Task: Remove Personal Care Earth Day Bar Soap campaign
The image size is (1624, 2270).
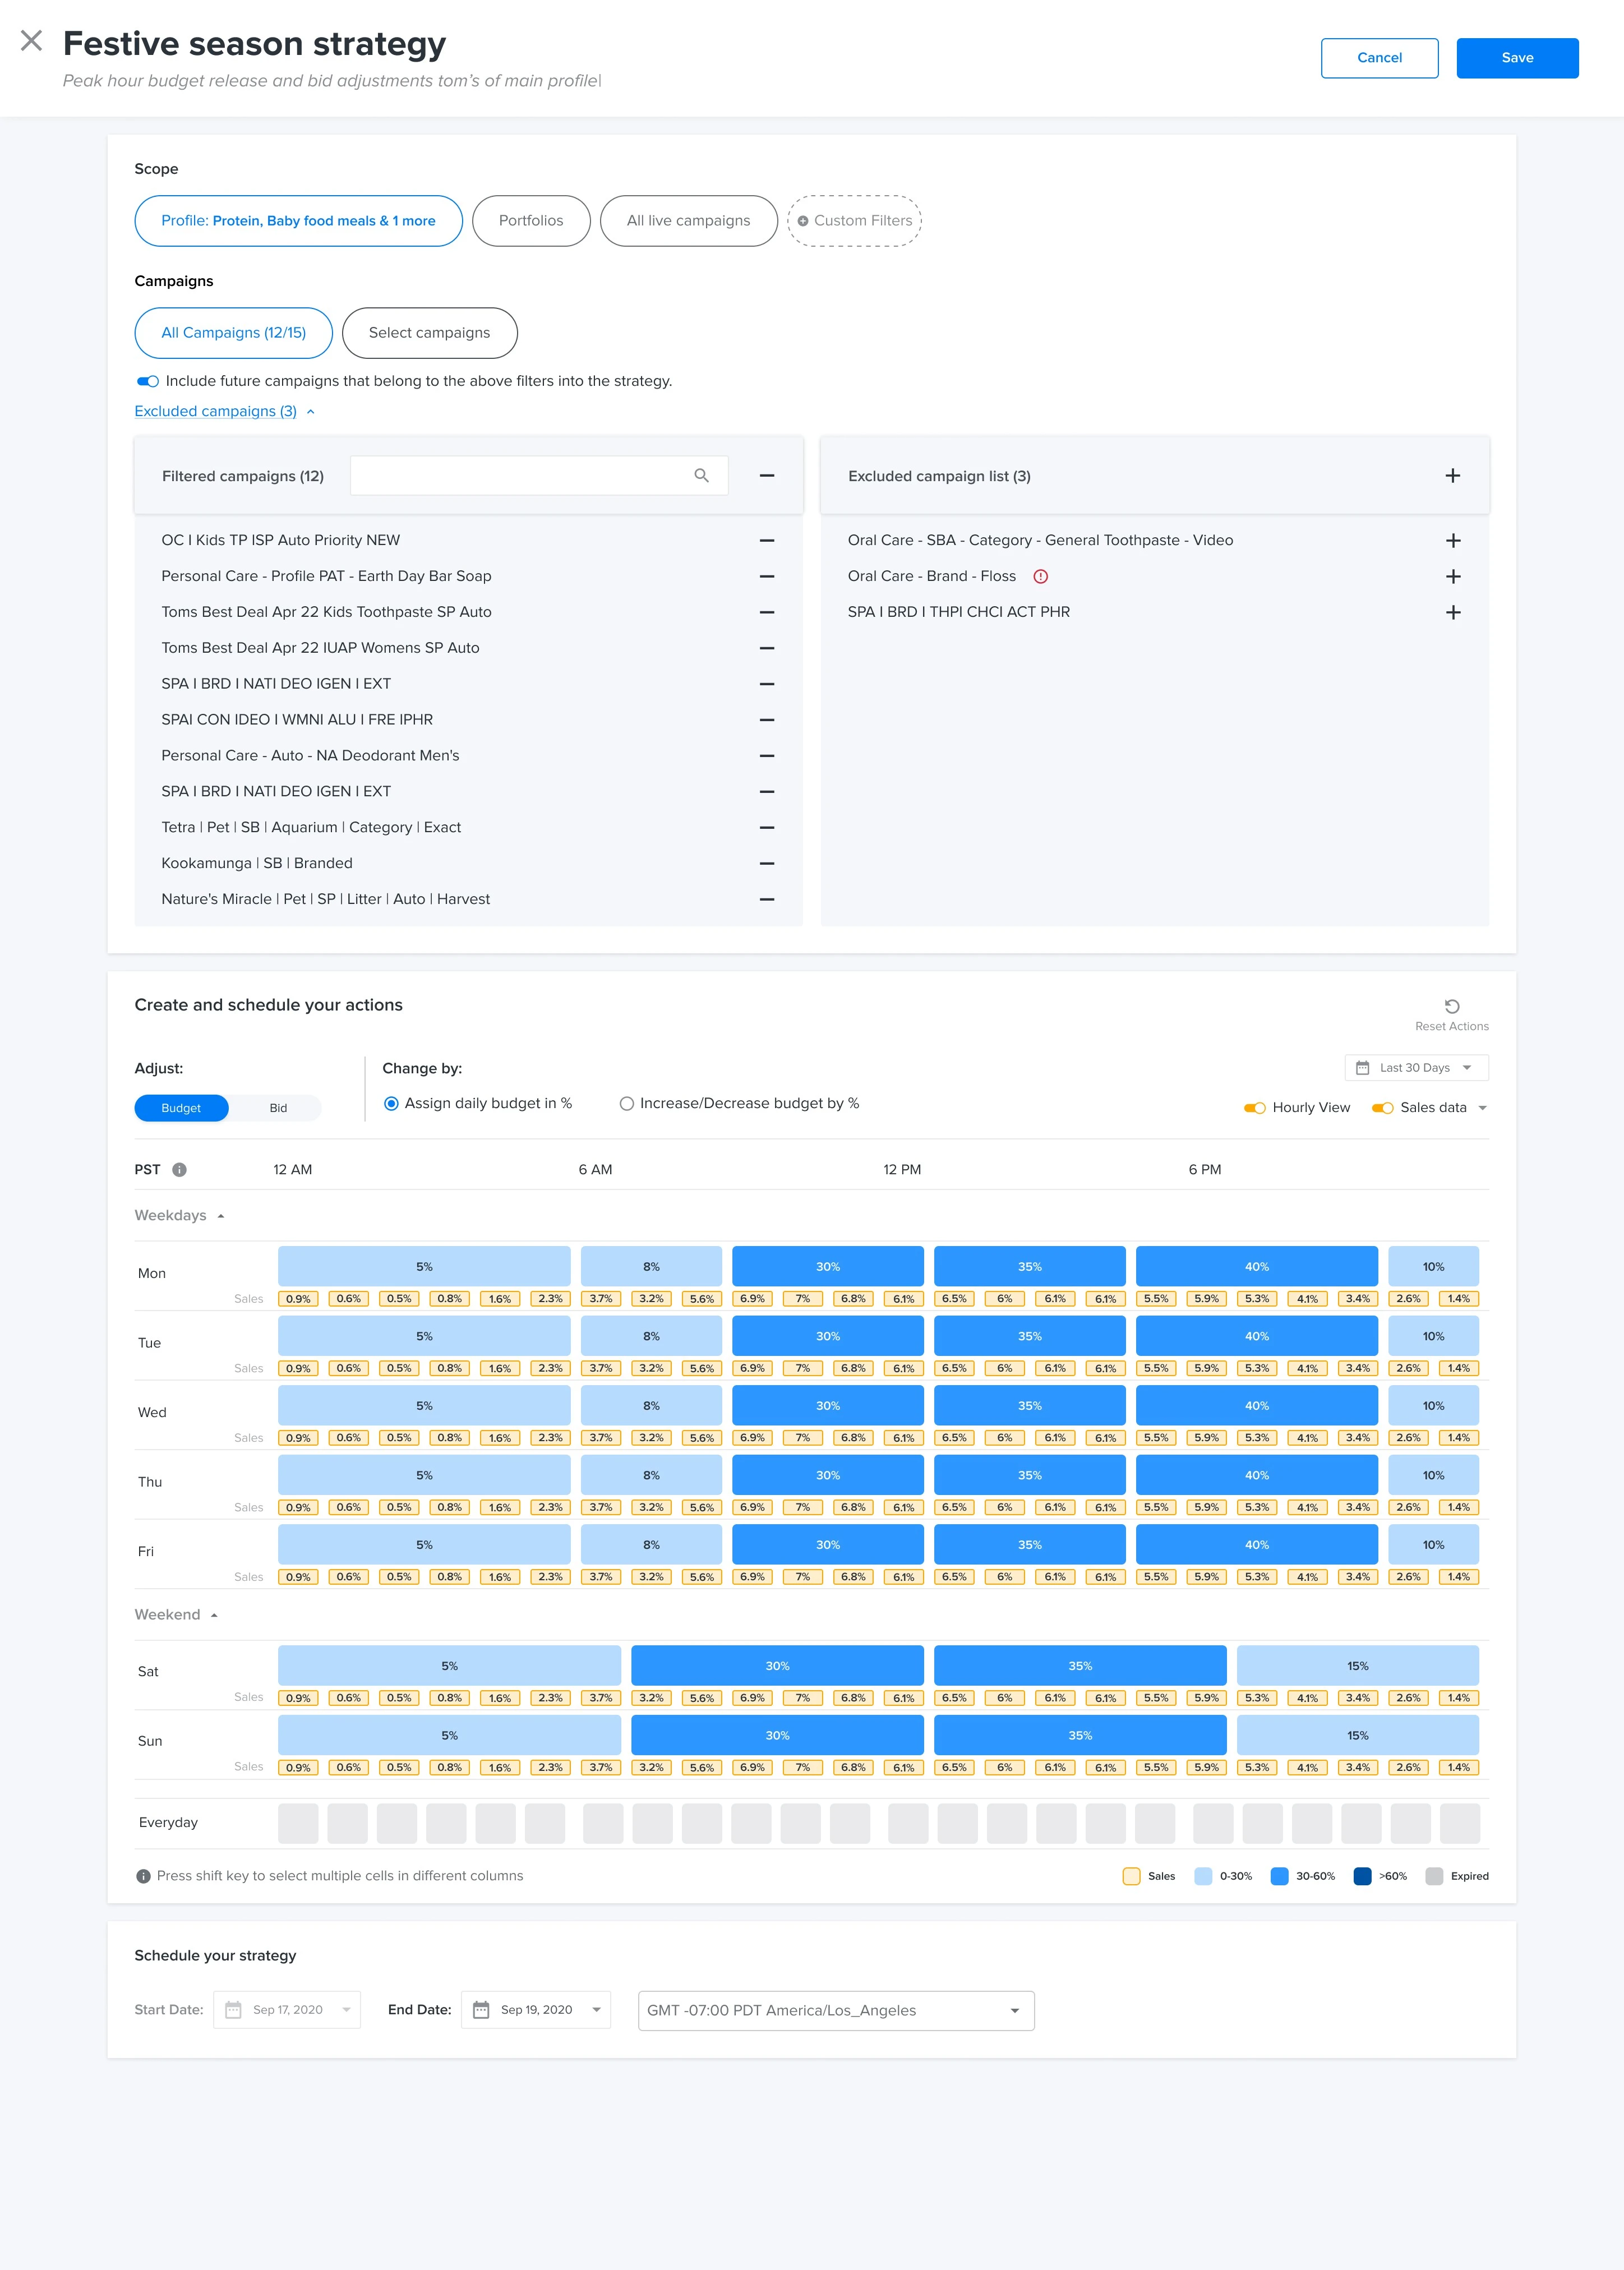Action: click(767, 576)
